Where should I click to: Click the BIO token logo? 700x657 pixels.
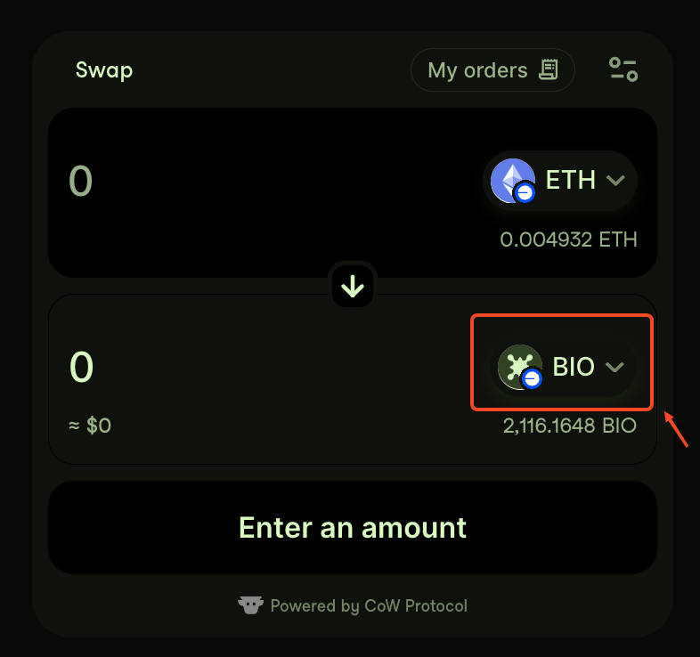517,364
